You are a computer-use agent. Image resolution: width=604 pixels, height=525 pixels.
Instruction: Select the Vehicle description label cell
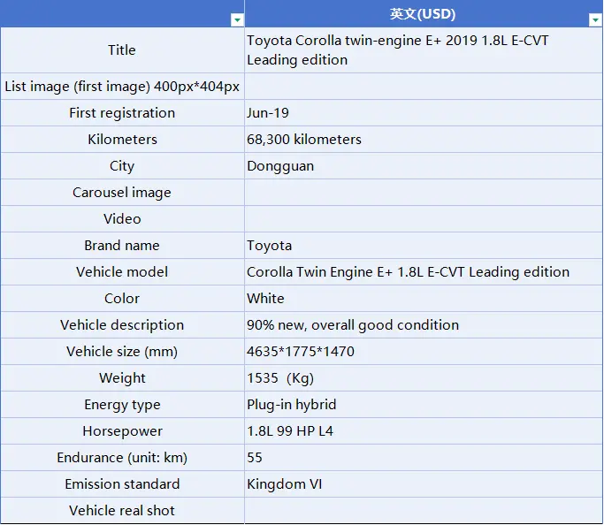pos(122,325)
